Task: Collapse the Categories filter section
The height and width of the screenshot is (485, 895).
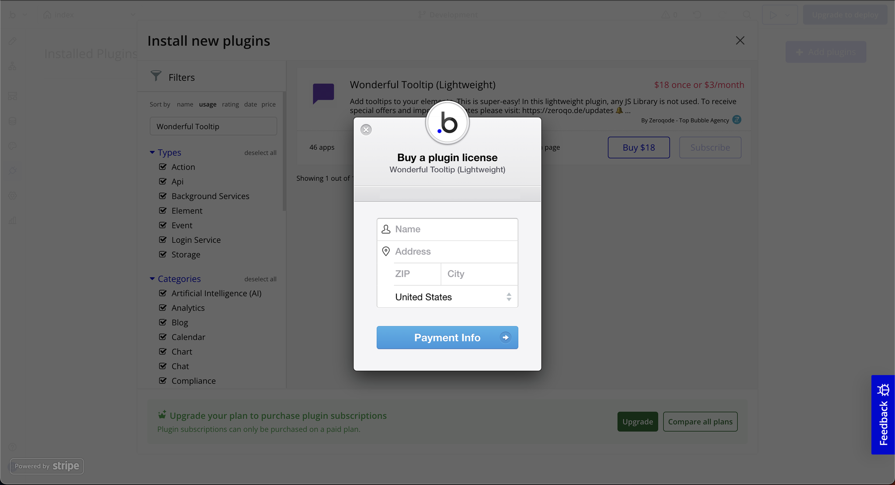Action: (152, 279)
